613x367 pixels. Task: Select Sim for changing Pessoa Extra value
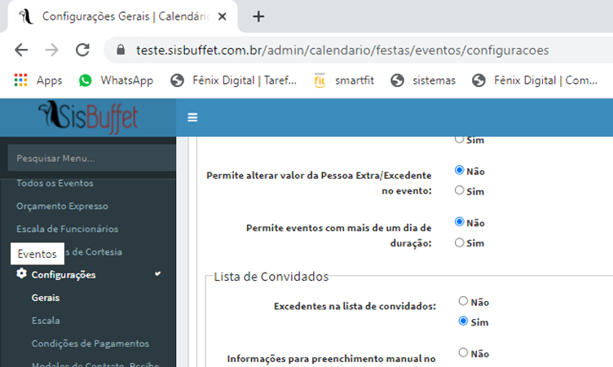click(x=460, y=190)
